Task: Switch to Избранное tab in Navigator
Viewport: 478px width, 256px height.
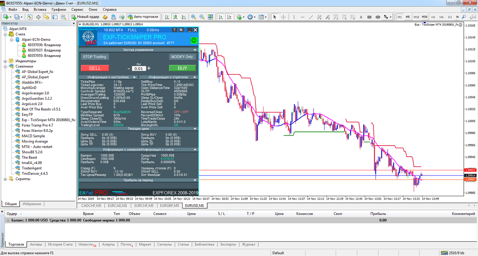Action: (x=31, y=204)
